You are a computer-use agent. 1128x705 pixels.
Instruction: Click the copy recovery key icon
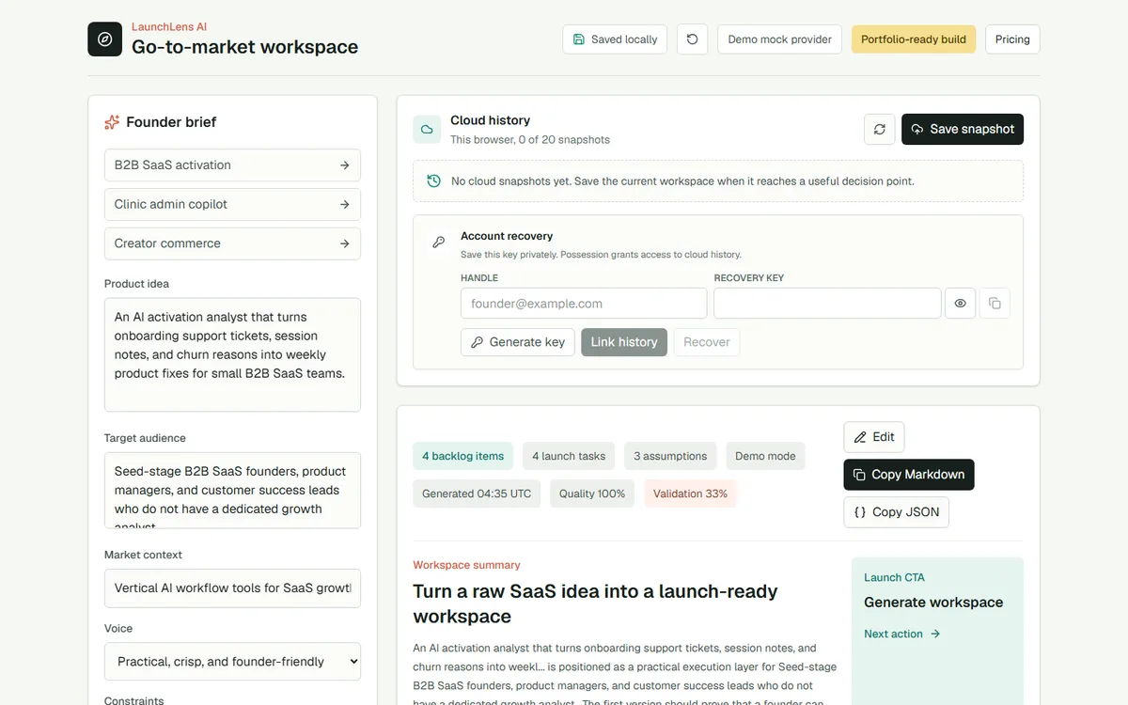(995, 304)
